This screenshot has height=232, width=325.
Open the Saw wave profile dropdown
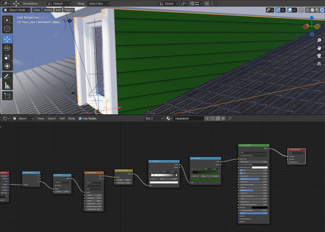[x=94, y=189]
